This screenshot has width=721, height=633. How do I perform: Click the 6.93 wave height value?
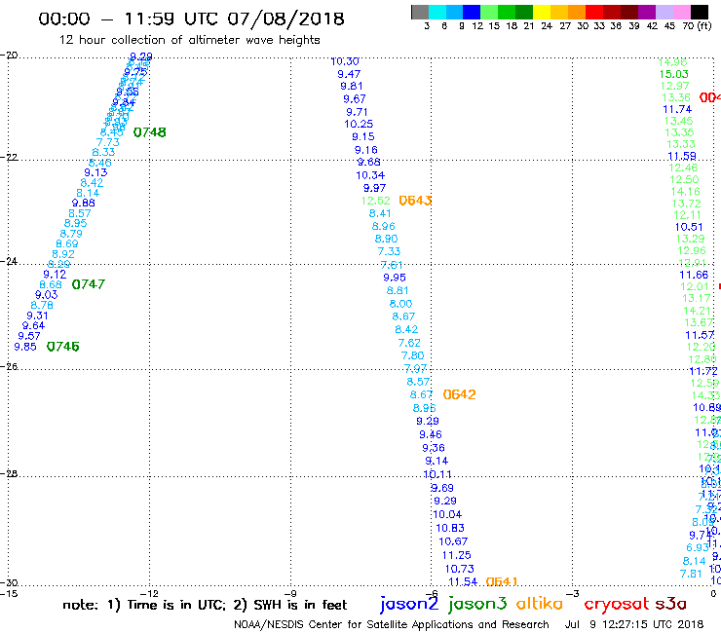[698, 547]
